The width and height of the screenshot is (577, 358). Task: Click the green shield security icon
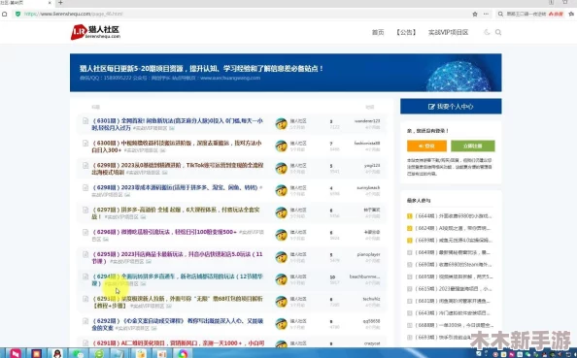(x=17, y=14)
